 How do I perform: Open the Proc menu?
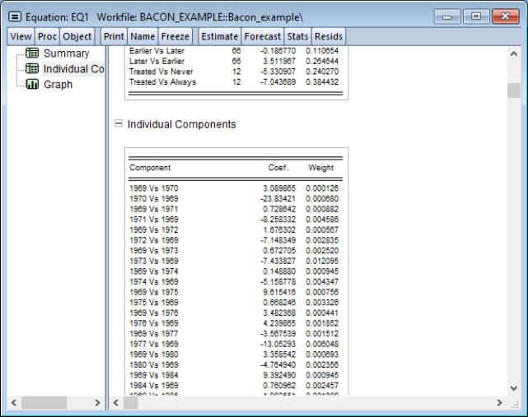click(45, 36)
